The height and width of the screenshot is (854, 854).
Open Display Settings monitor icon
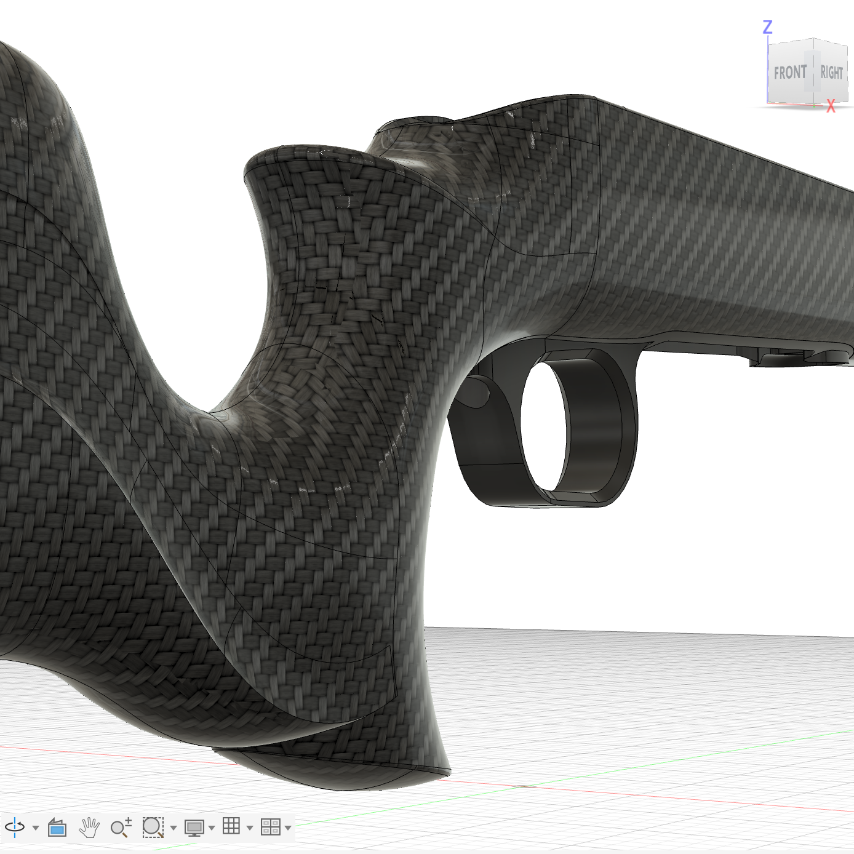[194, 827]
